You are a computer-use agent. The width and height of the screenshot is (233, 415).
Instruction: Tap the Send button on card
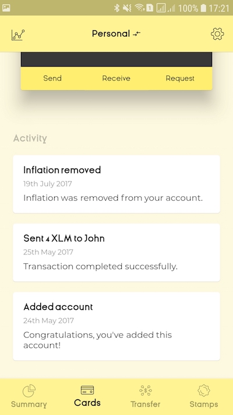pyautogui.click(x=52, y=78)
